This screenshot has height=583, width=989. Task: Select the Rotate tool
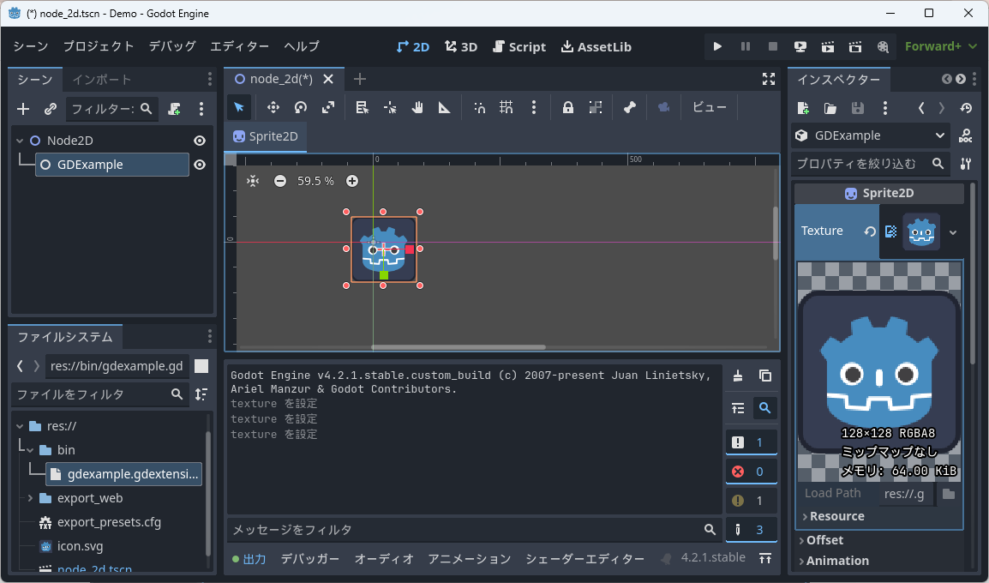point(300,107)
